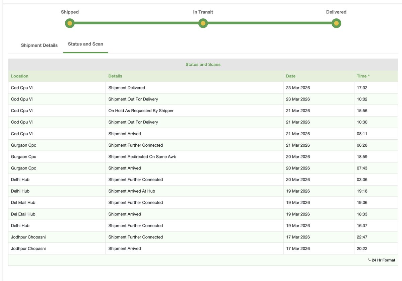Screen dimensions: 402x281
Task: Click the In Transit progress marker
Action: [203, 23]
